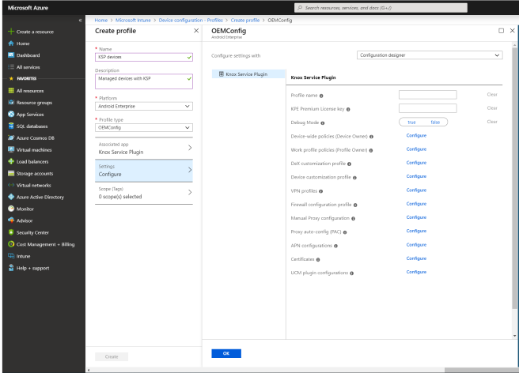
Task: Open Resource groups icon
Action: coord(11,103)
